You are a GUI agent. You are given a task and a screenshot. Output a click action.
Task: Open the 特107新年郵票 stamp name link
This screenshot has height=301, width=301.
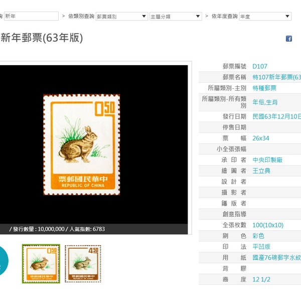[x=276, y=77]
